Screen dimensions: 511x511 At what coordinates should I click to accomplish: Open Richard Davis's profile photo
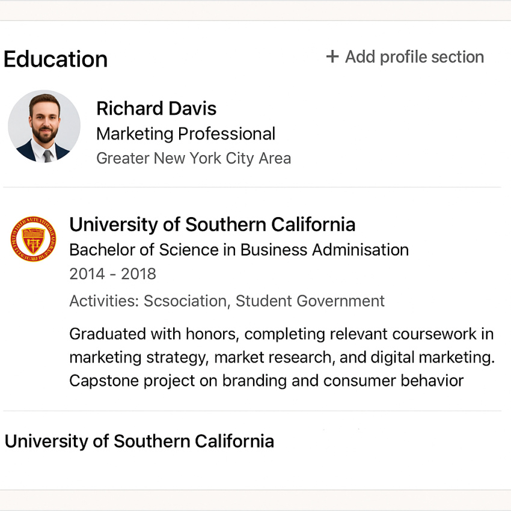[44, 127]
